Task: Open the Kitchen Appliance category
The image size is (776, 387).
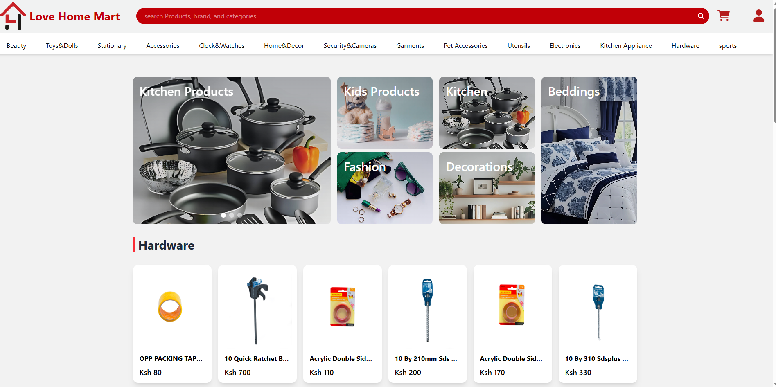Action: (626, 46)
